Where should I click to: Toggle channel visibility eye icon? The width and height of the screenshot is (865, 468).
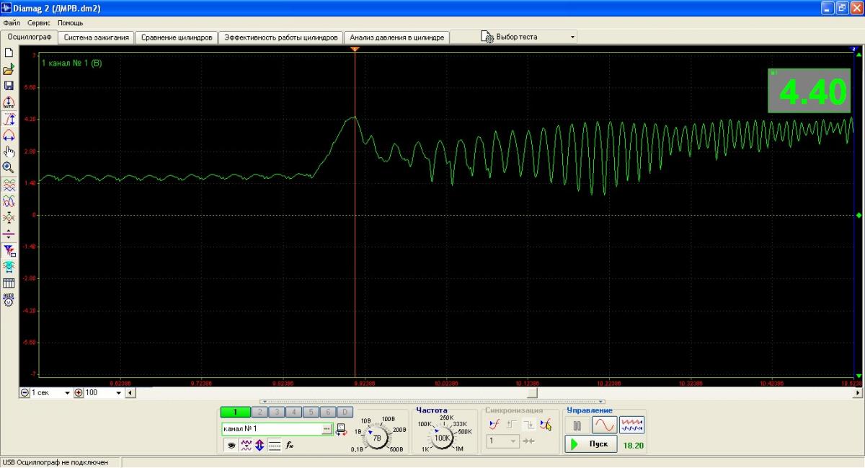click(x=231, y=446)
